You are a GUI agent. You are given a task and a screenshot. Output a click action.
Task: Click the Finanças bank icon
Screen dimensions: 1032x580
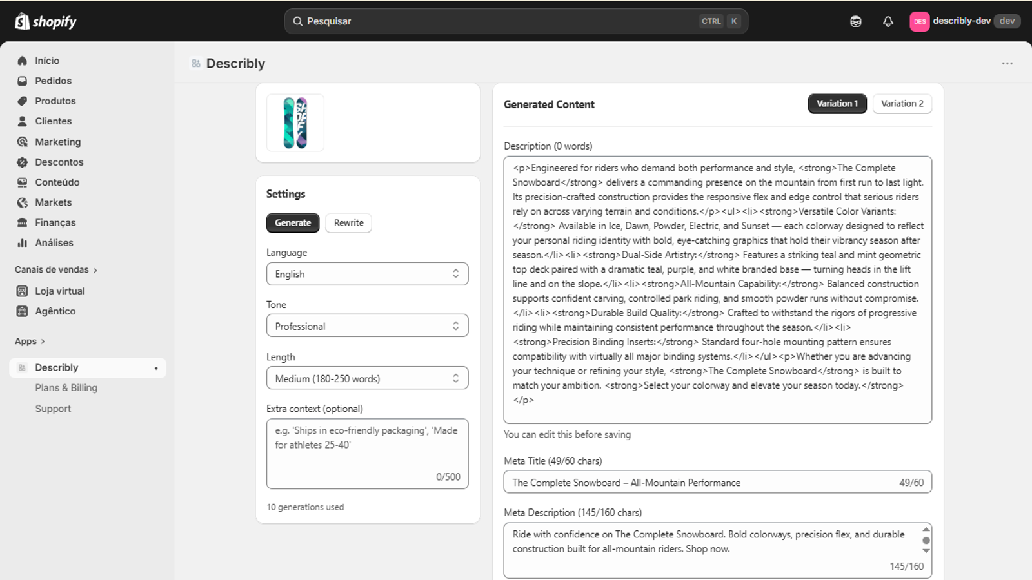[x=23, y=222]
